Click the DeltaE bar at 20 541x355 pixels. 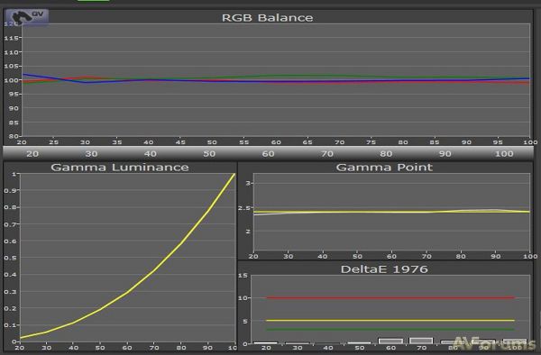coord(266,342)
